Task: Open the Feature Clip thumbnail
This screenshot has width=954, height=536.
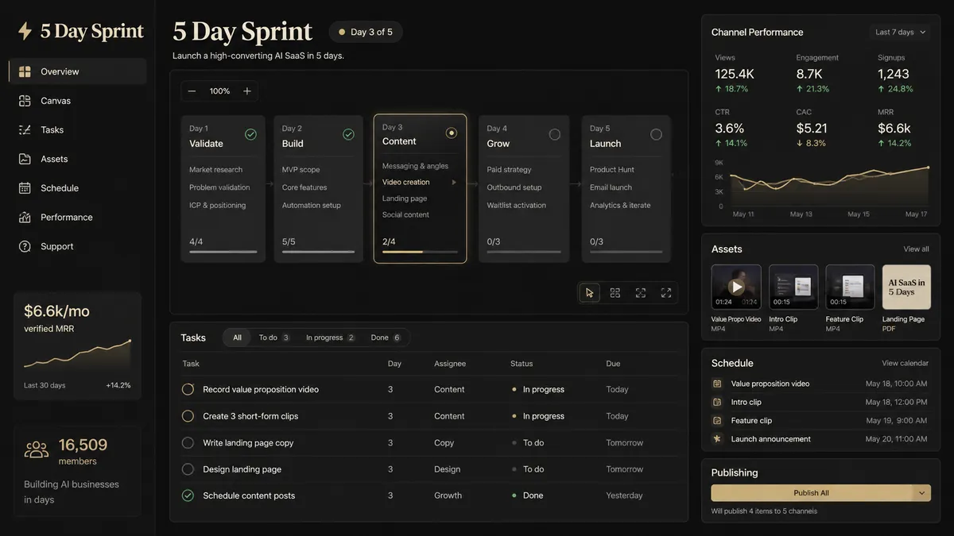Action: [x=850, y=287]
